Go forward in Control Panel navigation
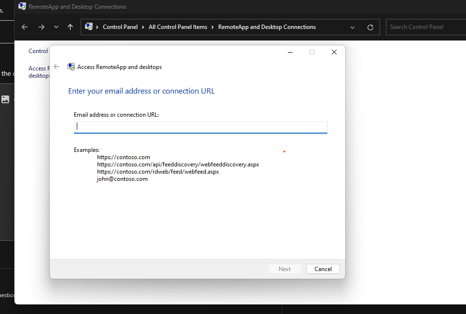 click(42, 27)
